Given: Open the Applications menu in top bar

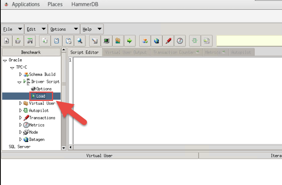Looking at the screenshot, I should 26,4.
